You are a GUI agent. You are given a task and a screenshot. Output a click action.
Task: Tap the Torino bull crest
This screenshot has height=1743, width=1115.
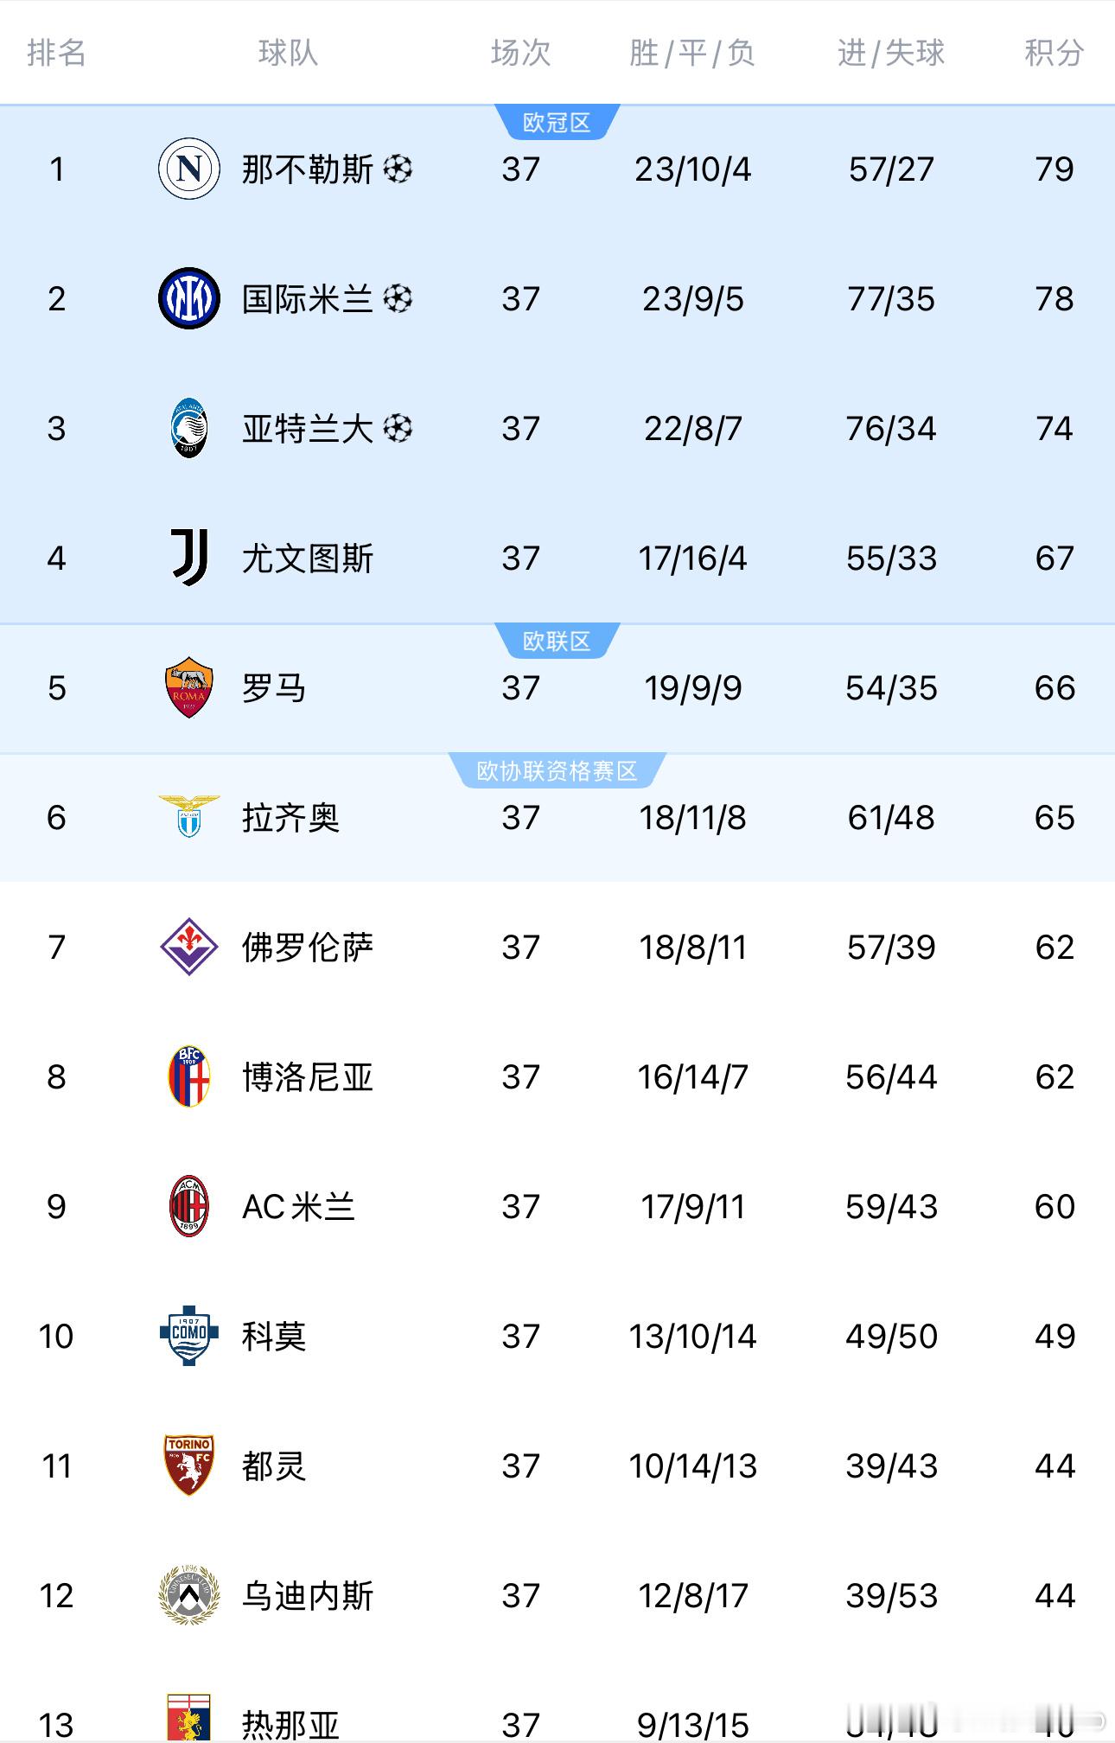[x=188, y=1465]
